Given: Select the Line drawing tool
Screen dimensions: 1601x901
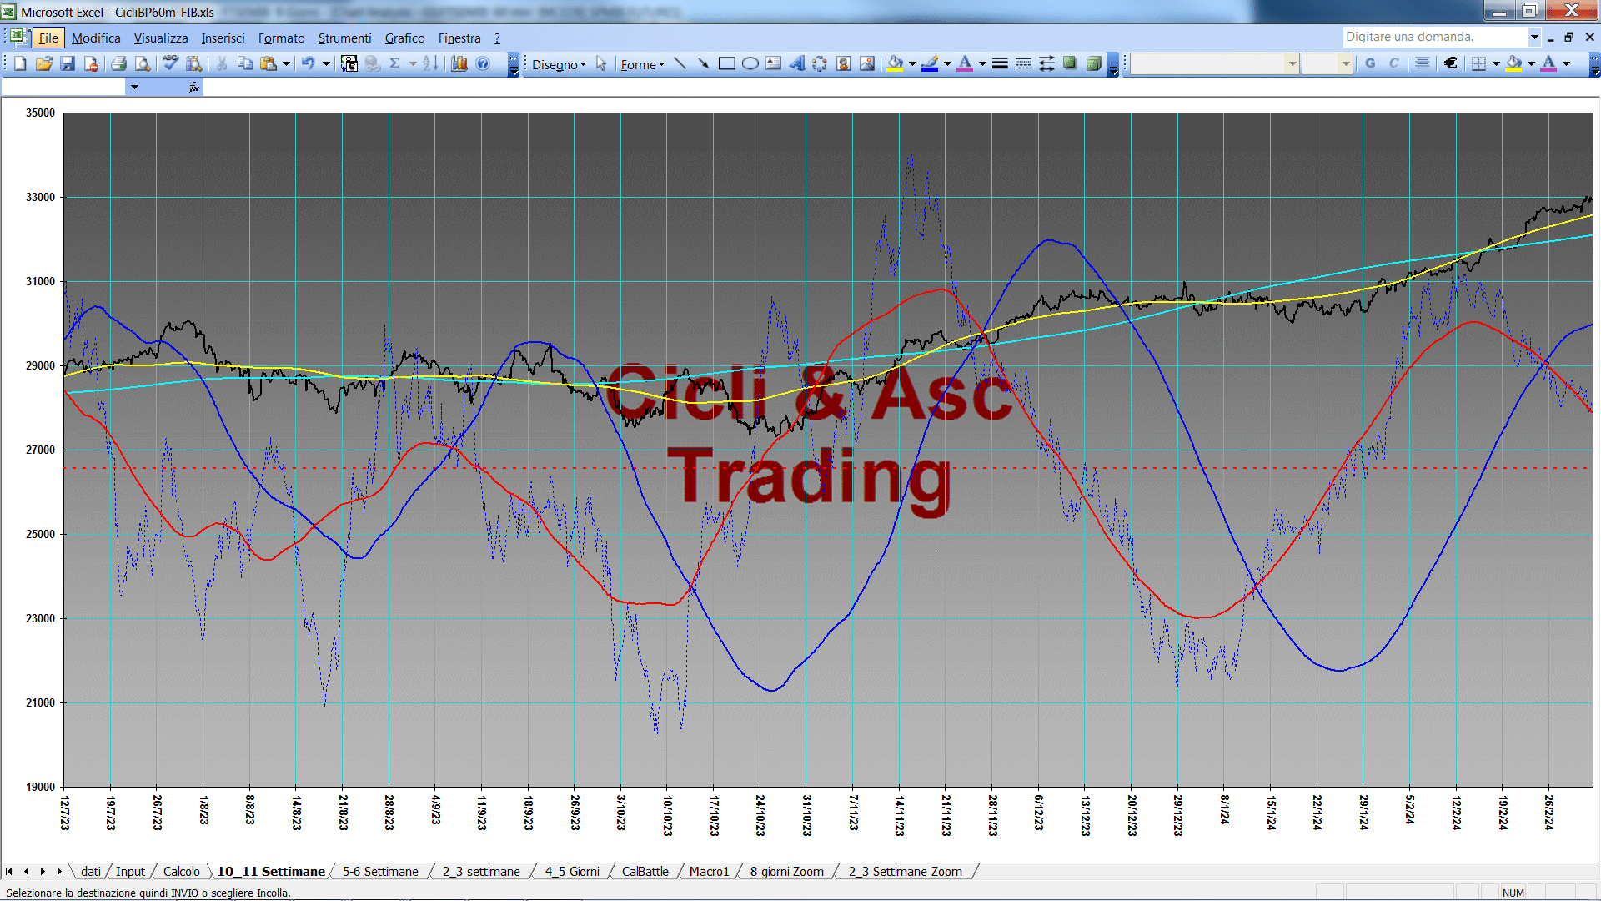Looking at the screenshot, I should click(680, 63).
